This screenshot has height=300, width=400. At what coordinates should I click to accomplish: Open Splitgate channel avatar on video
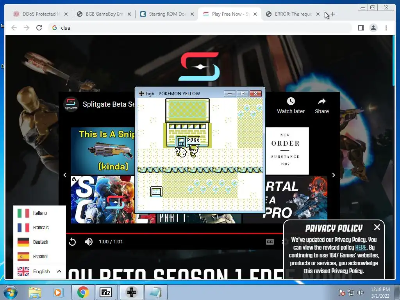coord(71,104)
